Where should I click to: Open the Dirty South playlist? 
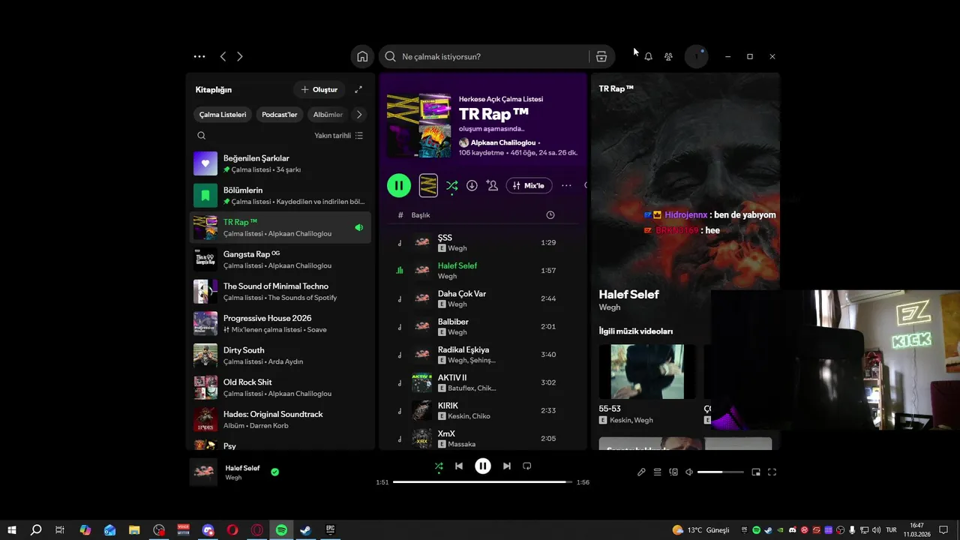(280, 355)
